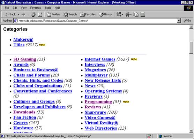Open Developers and Publishers link
The width and height of the screenshot is (194, 139).
tap(39, 107)
